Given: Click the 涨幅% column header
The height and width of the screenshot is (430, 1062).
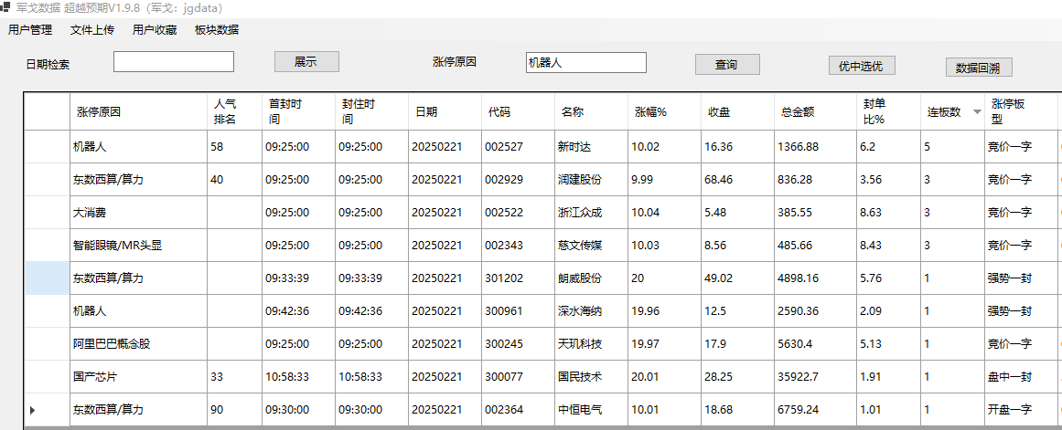Looking at the screenshot, I should (664, 111).
